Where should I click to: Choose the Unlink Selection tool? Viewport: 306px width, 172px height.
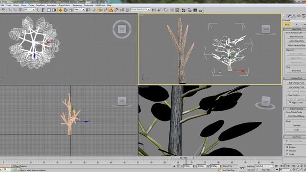15,10
